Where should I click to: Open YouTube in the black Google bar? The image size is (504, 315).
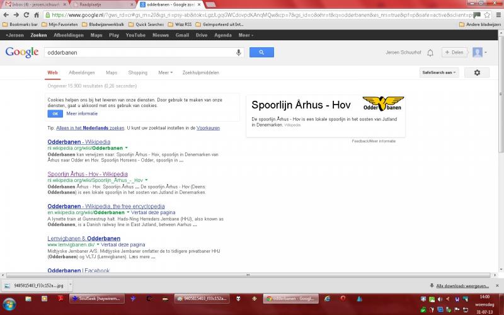pyautogui.click(x=135, y=35)
